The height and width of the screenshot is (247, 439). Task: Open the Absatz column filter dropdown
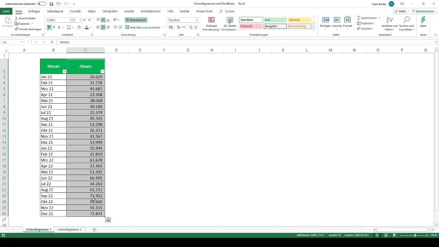coord(102,71)
